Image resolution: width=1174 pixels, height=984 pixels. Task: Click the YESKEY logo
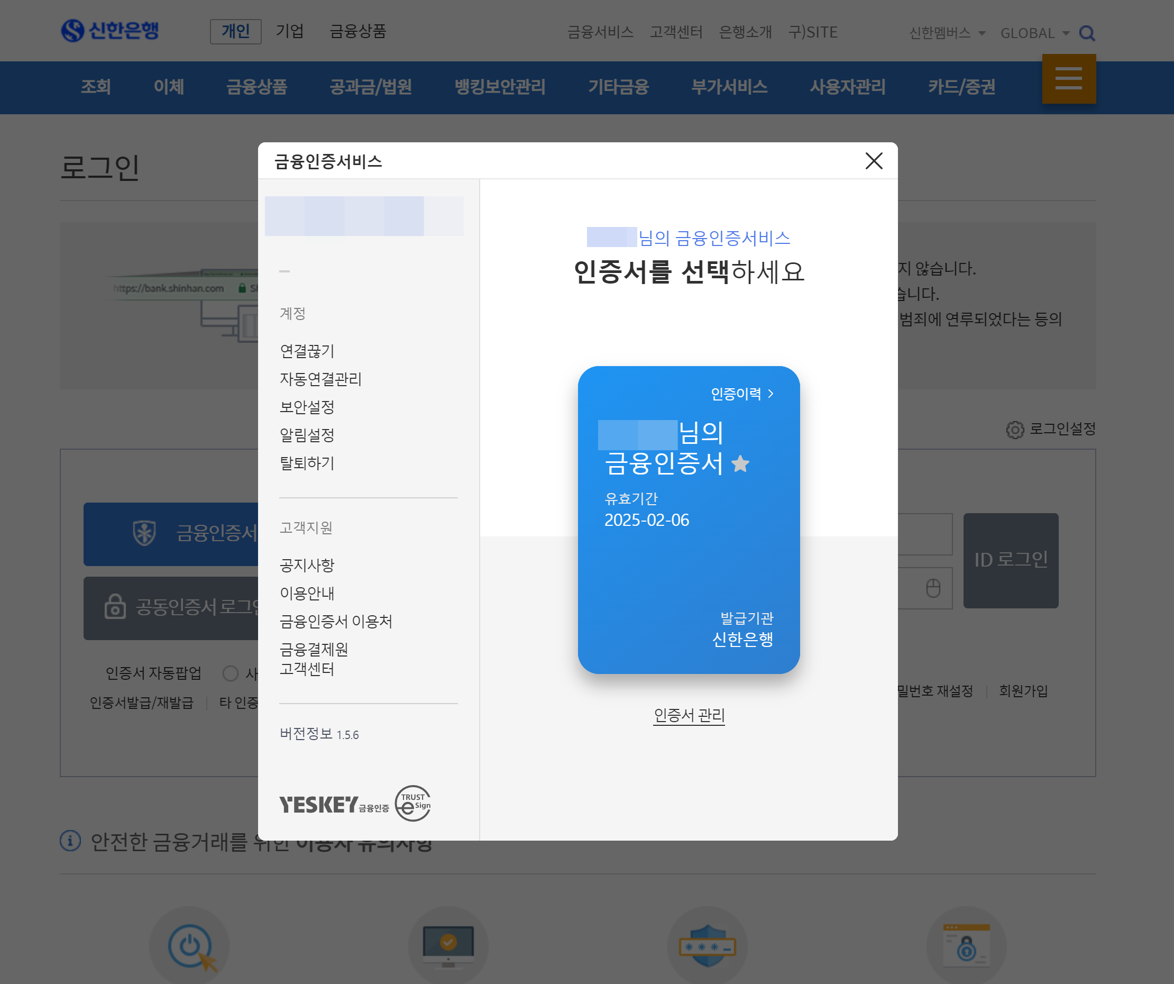(x=319, y=805)
